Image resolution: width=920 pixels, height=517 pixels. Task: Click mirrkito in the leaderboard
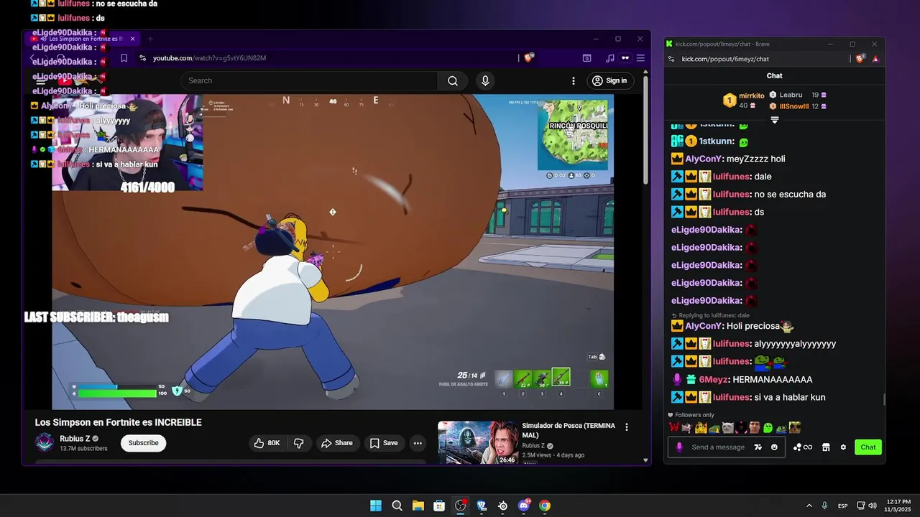click(x=751, y=96)
